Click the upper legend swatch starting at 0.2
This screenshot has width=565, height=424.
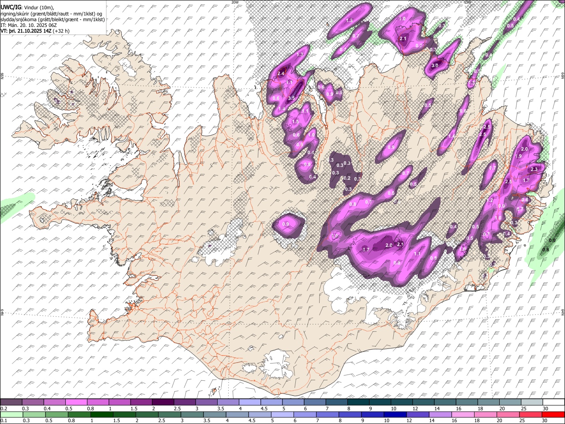[x=11, y=402]
